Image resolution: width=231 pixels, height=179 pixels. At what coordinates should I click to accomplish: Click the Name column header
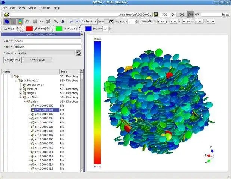point(30,72)
